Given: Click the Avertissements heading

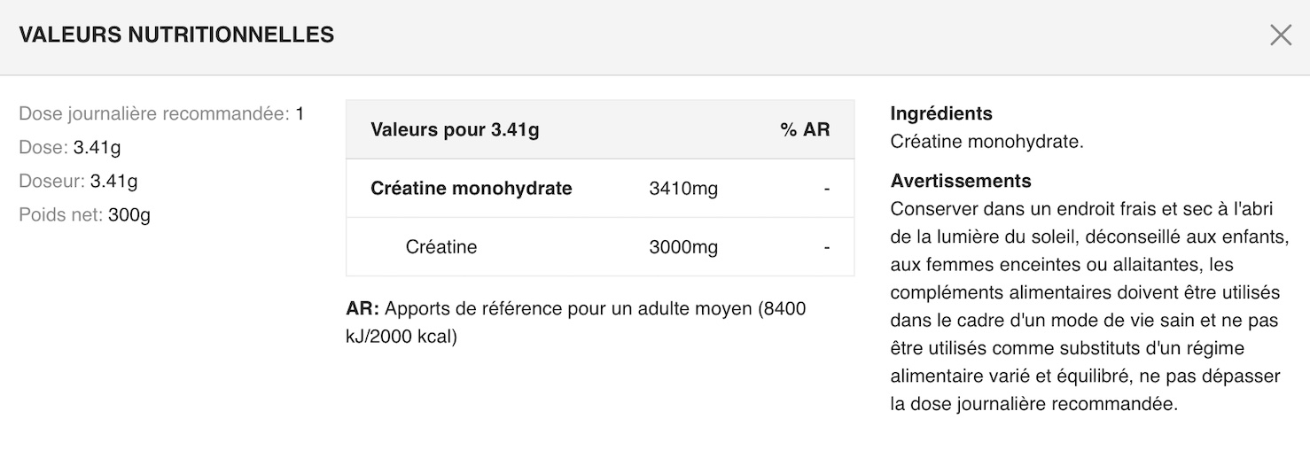Looking at the screenshot, I should tap(961, 181).
